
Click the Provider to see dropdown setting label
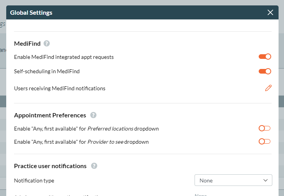tap(81, 142)
